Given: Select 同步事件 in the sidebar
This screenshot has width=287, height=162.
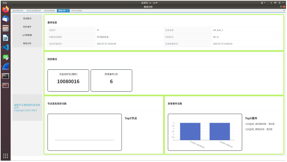Looking at the screenshot, I should [x=27, y=27].
